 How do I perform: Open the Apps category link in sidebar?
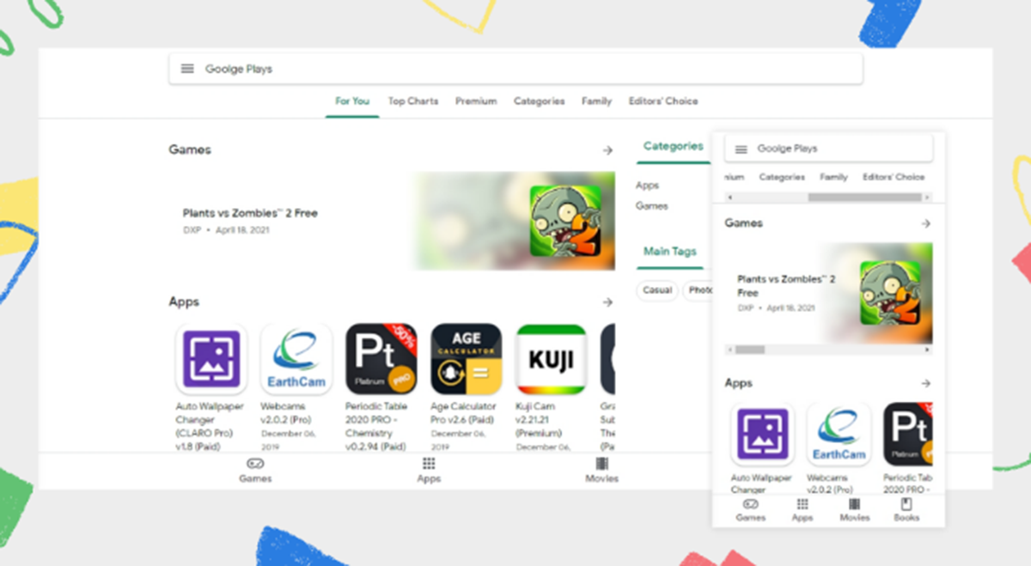(x=647, y=186)
